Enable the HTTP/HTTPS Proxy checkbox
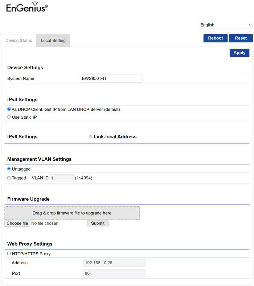The image size is (254, 286). click(9, 254)
